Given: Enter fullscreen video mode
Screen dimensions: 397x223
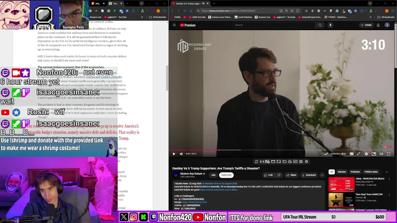Looking at the screenshot, I should 389,154.
